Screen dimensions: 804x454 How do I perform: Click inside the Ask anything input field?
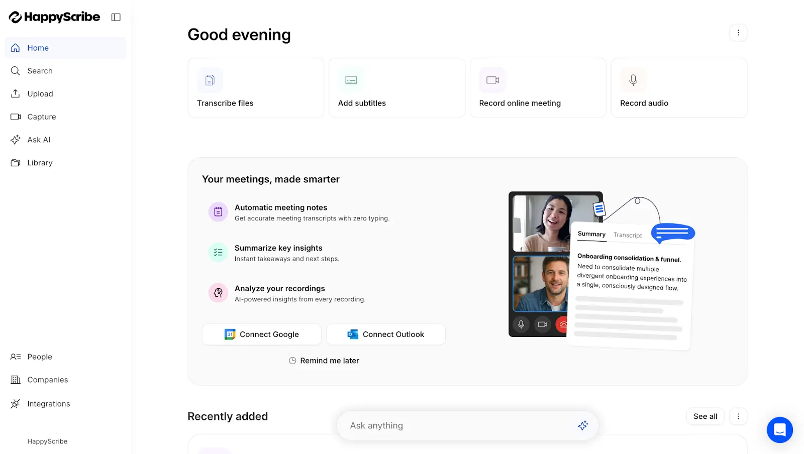(x=452, y=425)
